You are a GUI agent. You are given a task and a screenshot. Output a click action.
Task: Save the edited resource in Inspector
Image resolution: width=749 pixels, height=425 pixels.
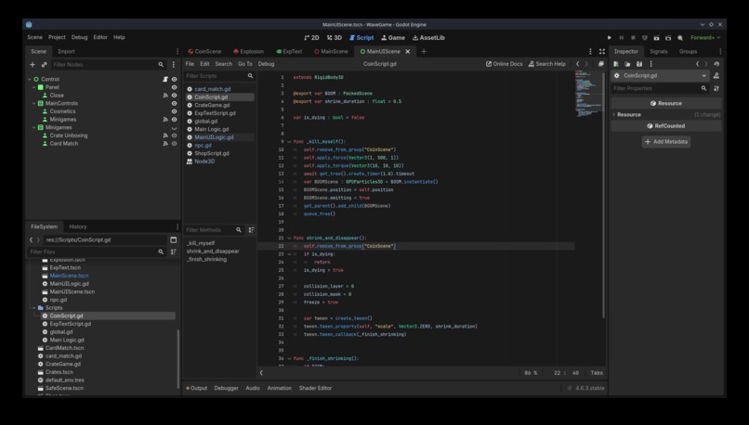[639, 64]
